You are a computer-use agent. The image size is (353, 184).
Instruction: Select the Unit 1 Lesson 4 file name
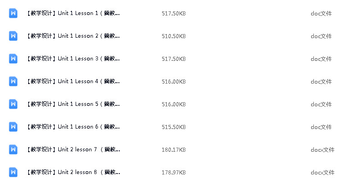73,81
